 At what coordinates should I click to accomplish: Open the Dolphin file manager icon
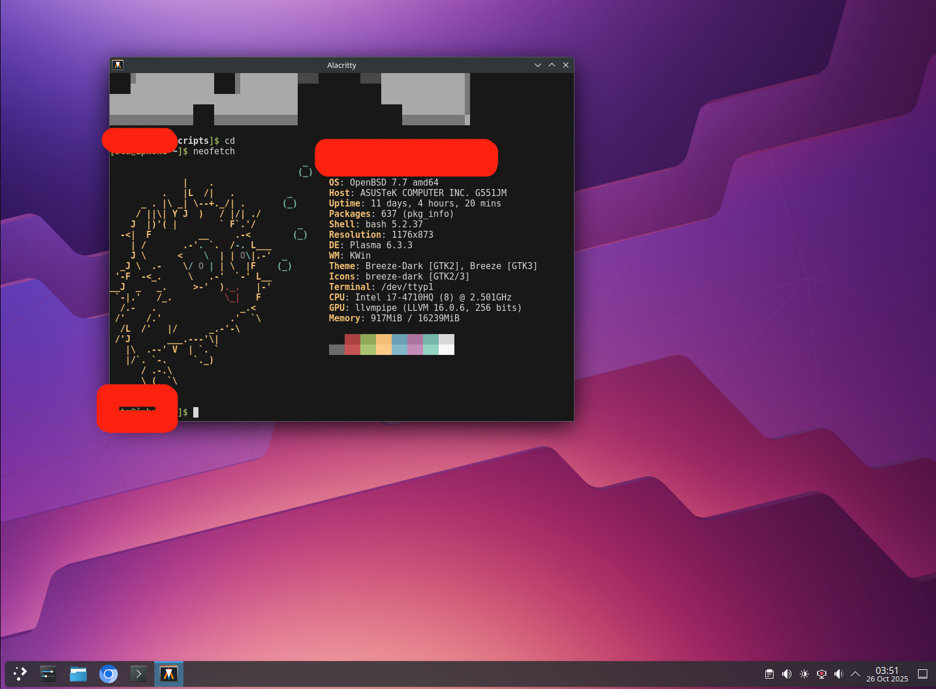[x=78, y=673]
